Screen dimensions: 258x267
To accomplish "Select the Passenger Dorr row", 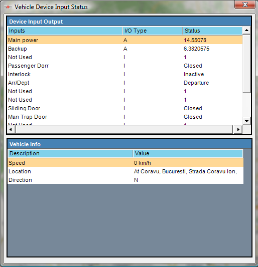I will pyautogui.click(x=125, y=66).
